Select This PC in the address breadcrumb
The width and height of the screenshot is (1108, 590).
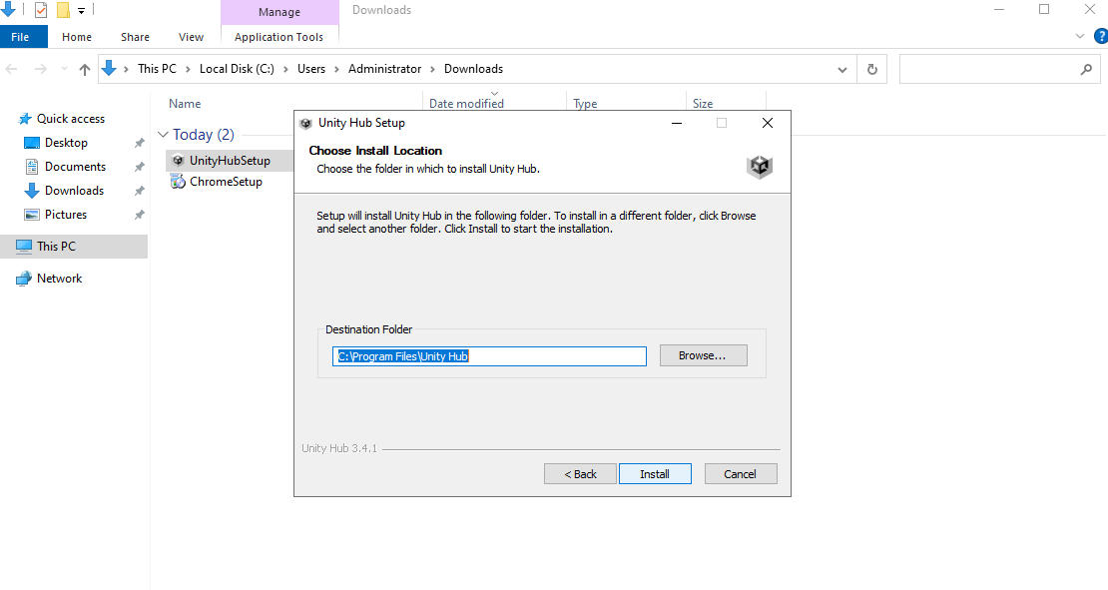point(157,69)
